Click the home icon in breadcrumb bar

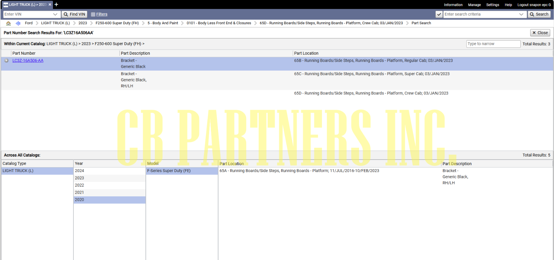tap(8, 23)
